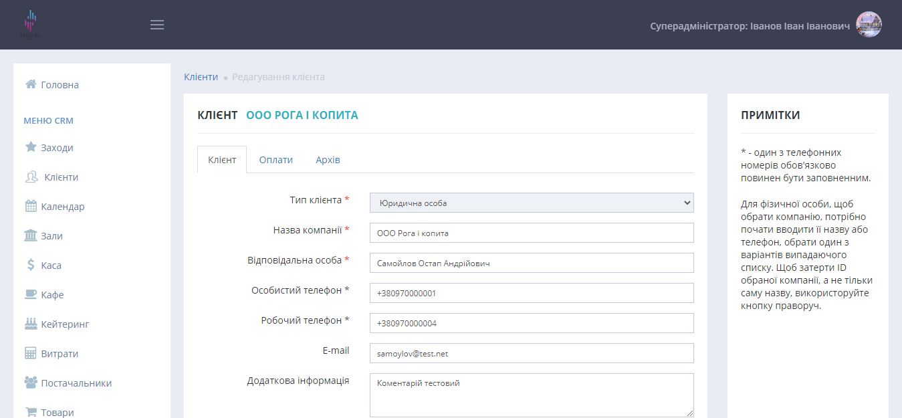Click into the E-mail input field
The height and width of the screenshot is (418, 902).
pyautogui.click(x=532, y=353)
